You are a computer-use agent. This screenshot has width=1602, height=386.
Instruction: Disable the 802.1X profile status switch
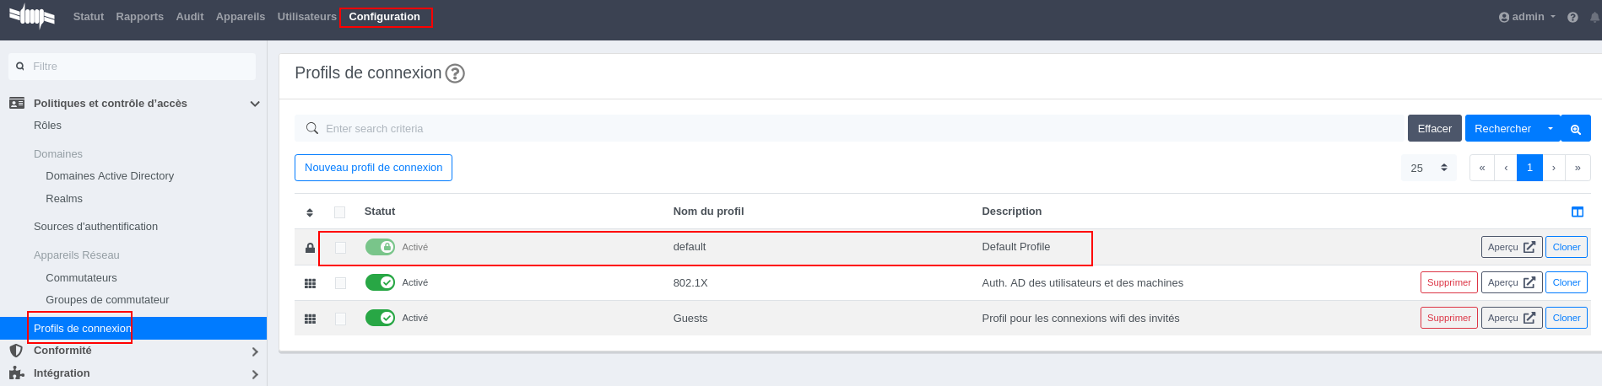coord(380,282)
